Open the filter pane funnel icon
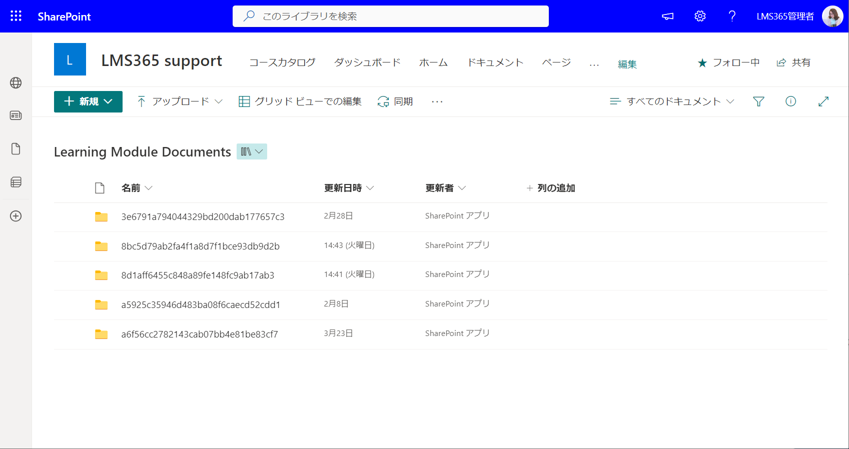849x449 pixels. pyautogui.click(x=758, y=101)
